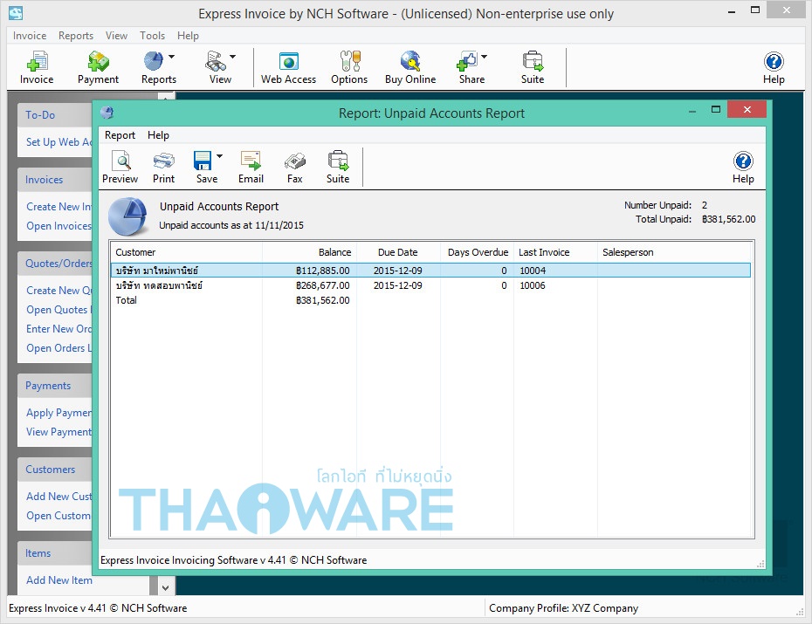Print the Unpaid Accounts Report

pos(163,167)
